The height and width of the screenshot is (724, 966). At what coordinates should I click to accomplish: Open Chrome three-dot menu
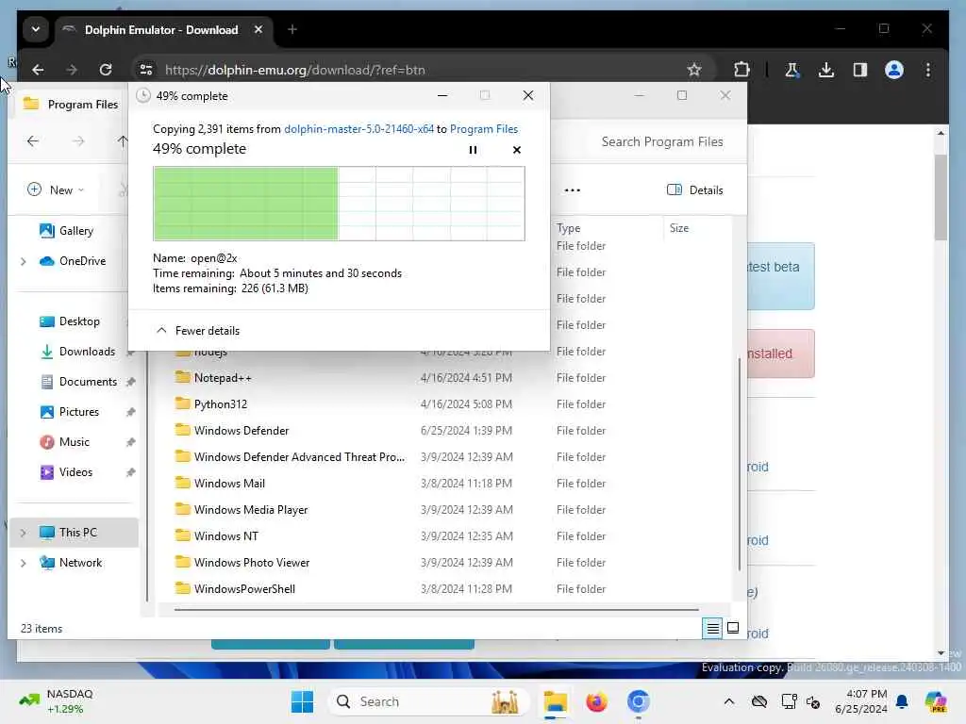[x=928, y=70]
